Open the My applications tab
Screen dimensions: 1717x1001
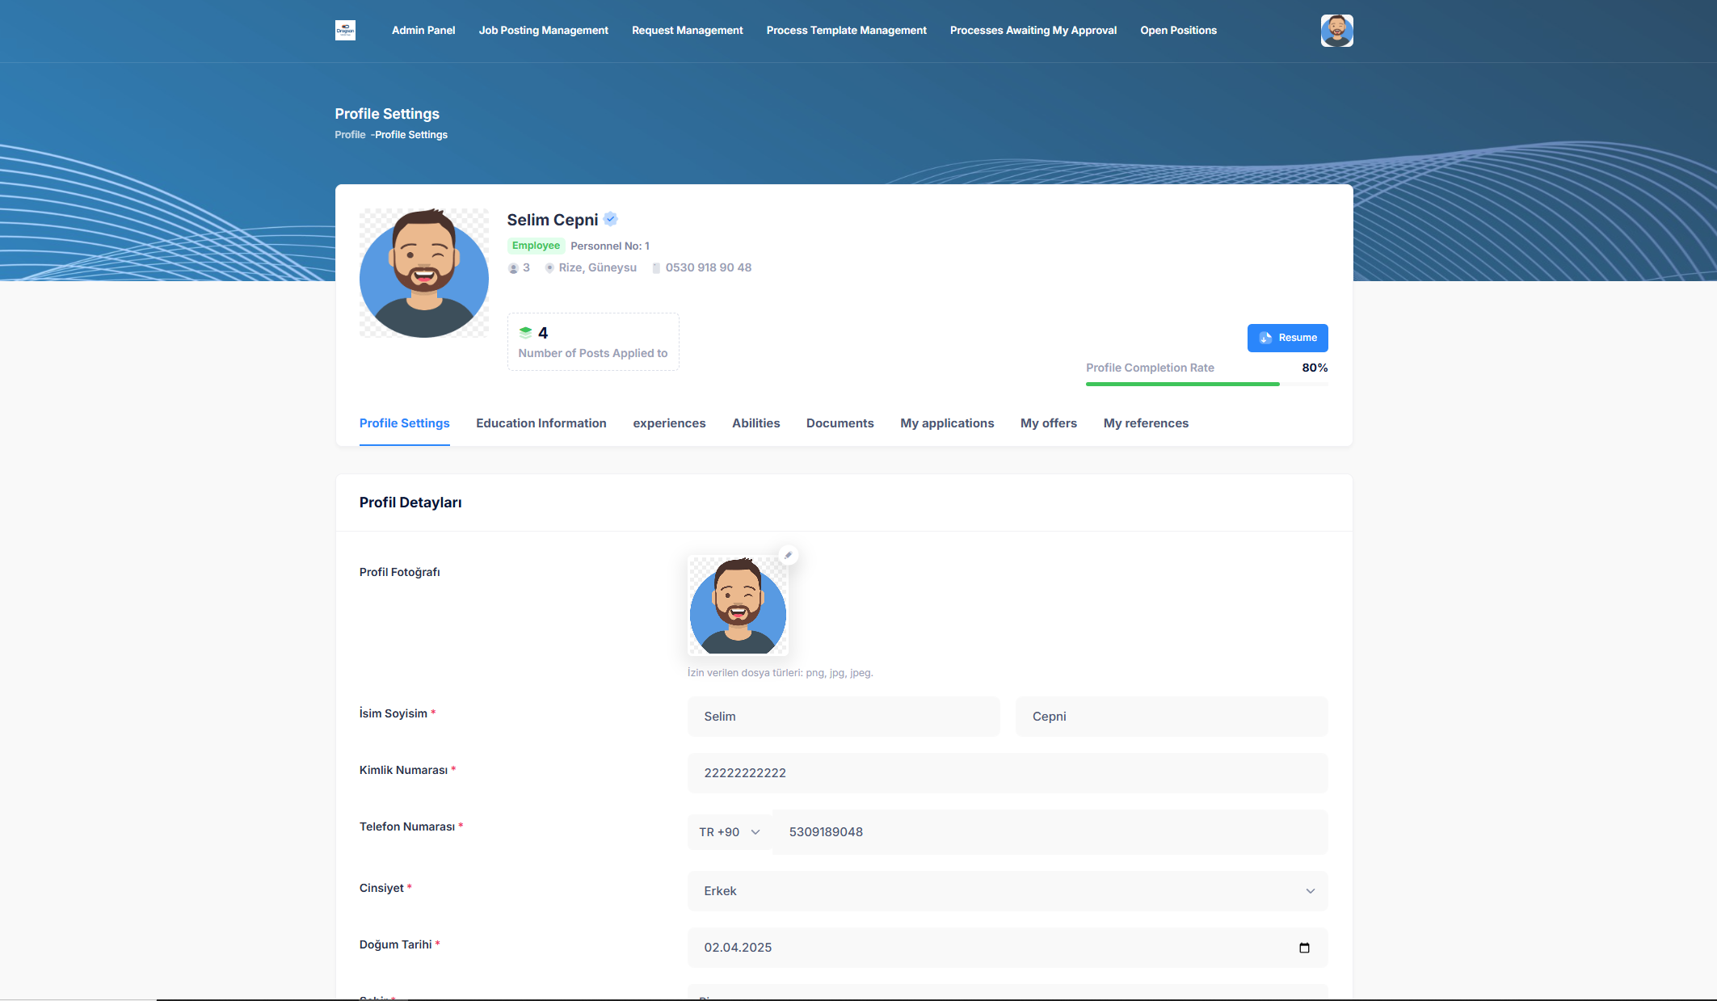[x=947, y=423]
